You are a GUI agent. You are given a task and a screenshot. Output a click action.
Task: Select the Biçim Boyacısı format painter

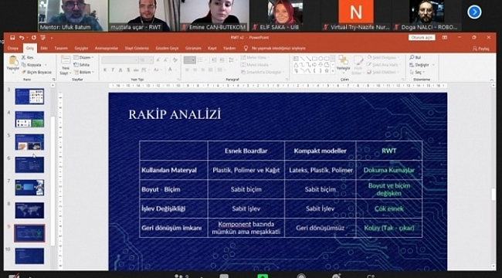36,73
